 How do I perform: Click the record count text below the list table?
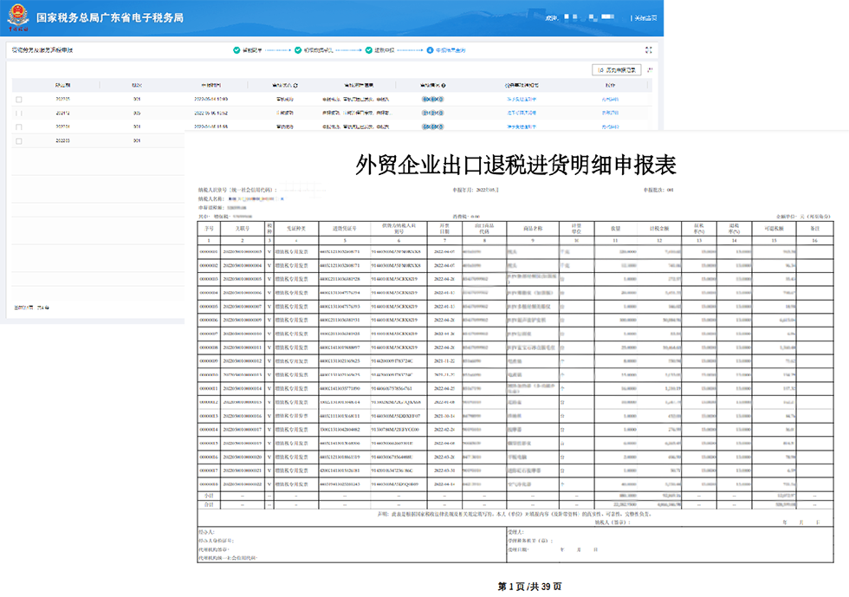click(x=31, y=308)
